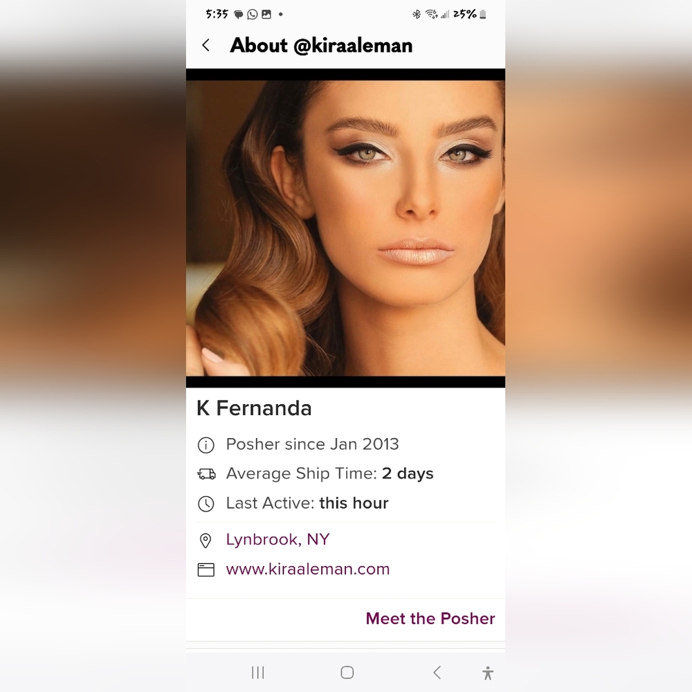Screen dimensions: 692x692
Task: Tap the K Fernanda name heading
Action: 254,408
